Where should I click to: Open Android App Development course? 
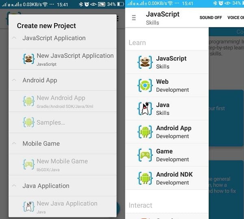click(167, 132)
